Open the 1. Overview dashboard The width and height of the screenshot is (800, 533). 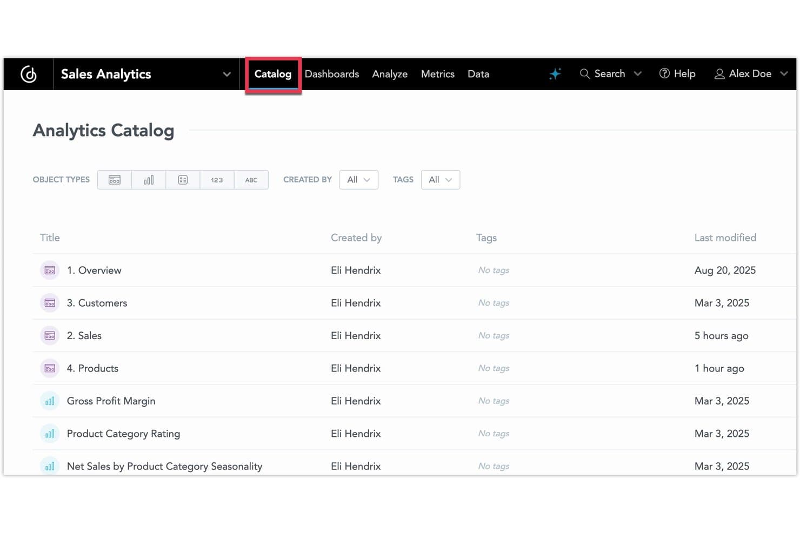(94, 270)
